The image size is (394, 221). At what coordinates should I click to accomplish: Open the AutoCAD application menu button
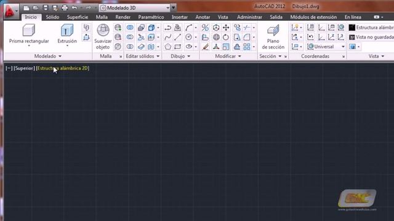pyautogui.click(x=11, y=11)
